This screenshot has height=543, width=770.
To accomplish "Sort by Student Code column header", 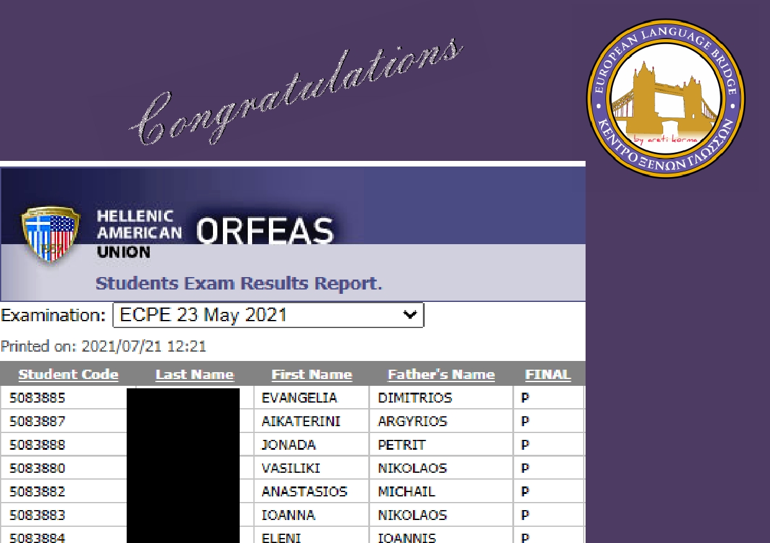I will (x=68, y=375).
